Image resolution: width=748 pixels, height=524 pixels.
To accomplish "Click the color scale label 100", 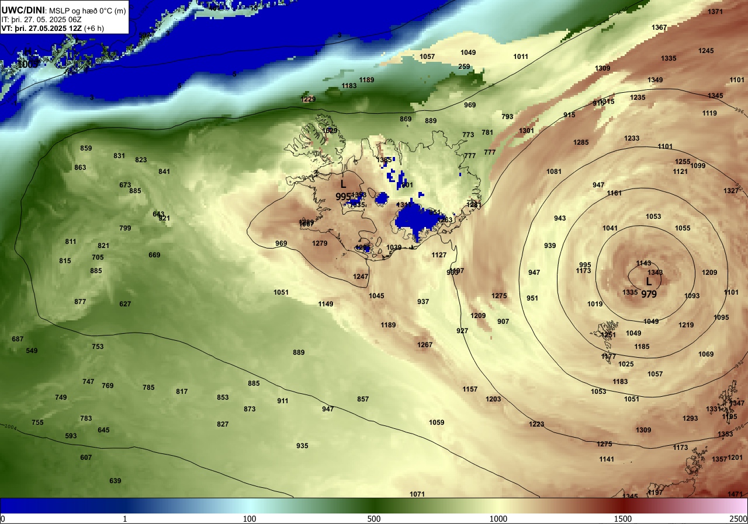I will pyautogui.click(x=250, y=519).
